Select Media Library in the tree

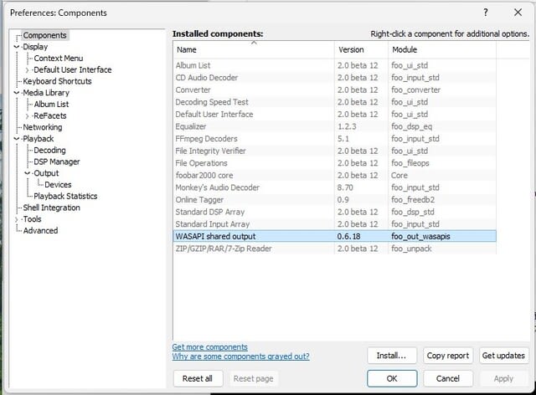[x=46, y=93]
